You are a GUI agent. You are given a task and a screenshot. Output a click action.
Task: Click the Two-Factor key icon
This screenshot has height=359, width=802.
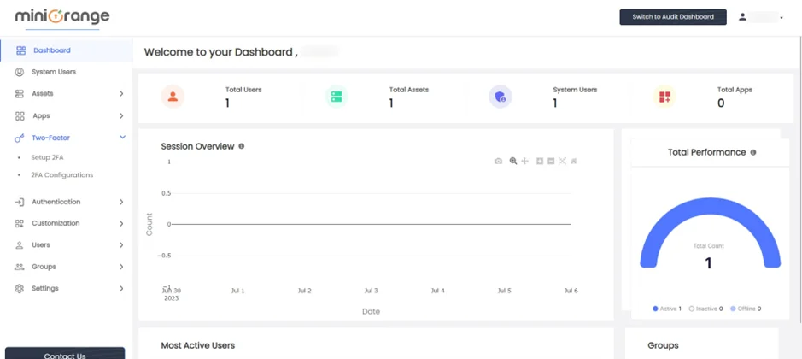coord(20,138)
